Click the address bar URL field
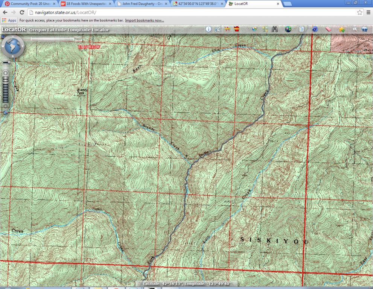373x289 pixels. (188, 12)
